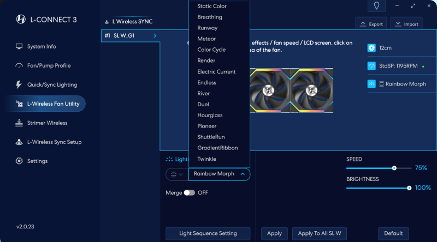Select the left fan in preview
Viewport: 437px width, 242px height.
[x=269, y=90]
